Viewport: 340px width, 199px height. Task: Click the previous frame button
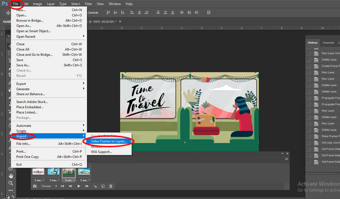pyautogui.click(x=70, y=186)
